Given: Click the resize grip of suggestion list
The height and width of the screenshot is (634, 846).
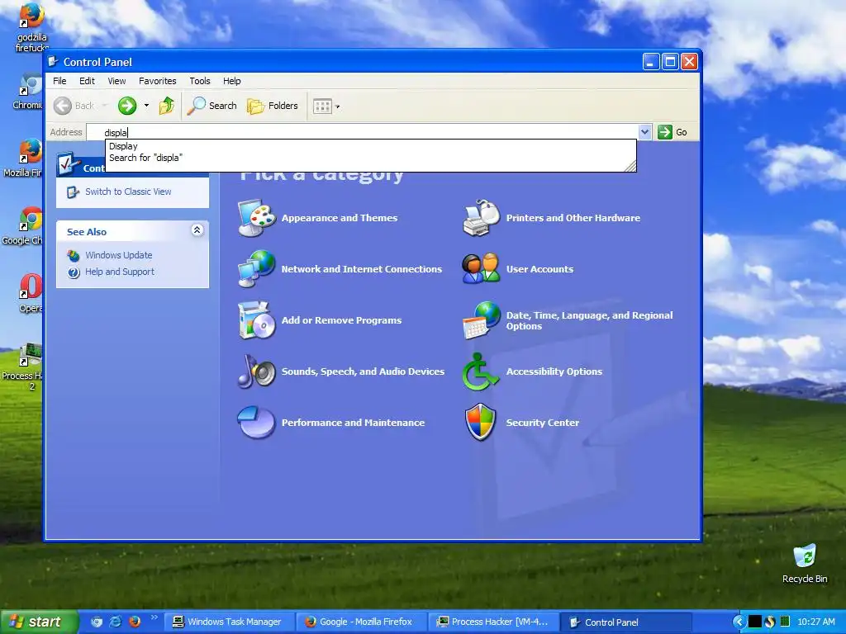Looking at the screenshot, I should pos(630,166).
